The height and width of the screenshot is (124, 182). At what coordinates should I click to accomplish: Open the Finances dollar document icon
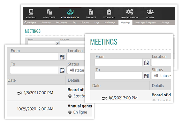tap(91, 12)
